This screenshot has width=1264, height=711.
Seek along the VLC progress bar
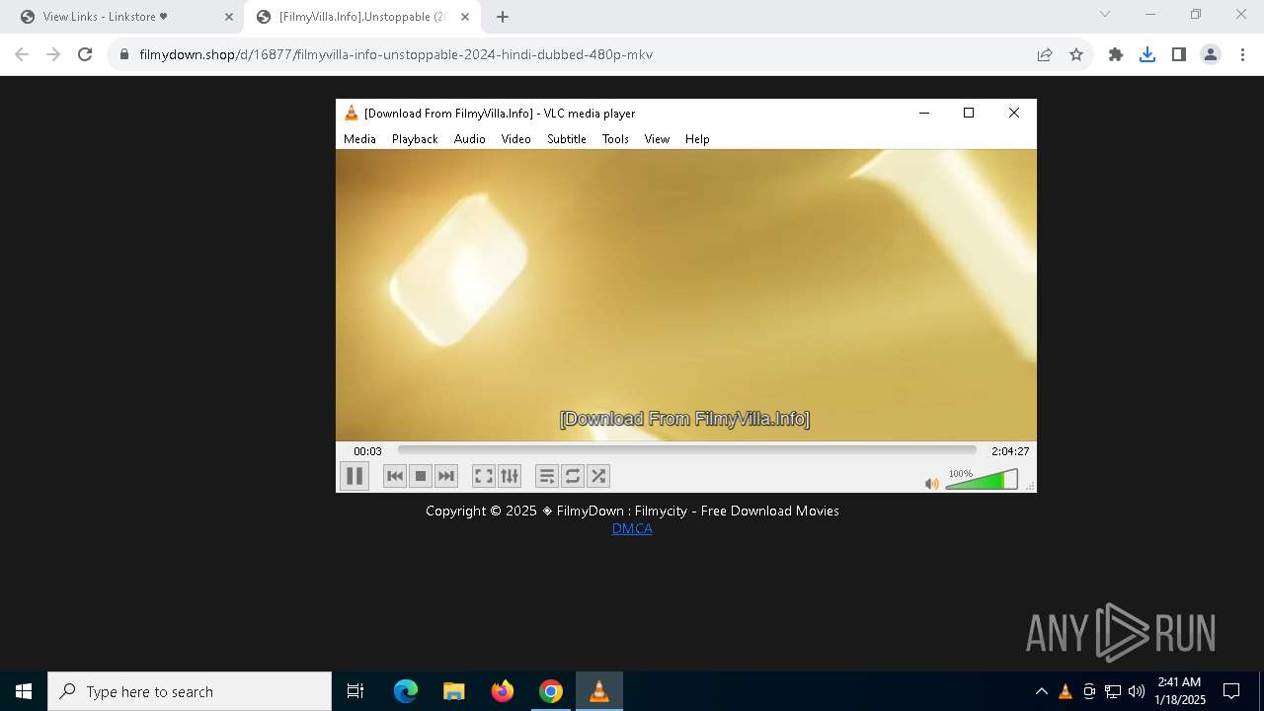click(x=687, y=450)
